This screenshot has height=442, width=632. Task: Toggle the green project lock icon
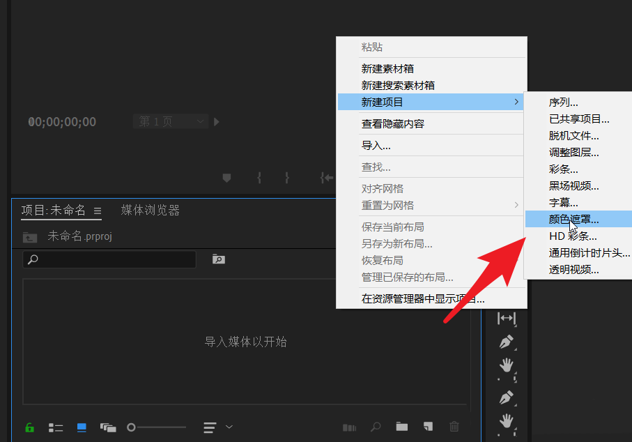pos(29,427)
